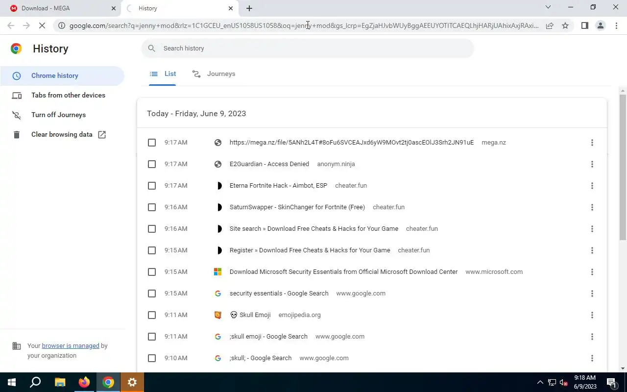Viewport: 627px width, 392px height.
Task: Close the Download - MEGA tab
Action: pos(114,8)
